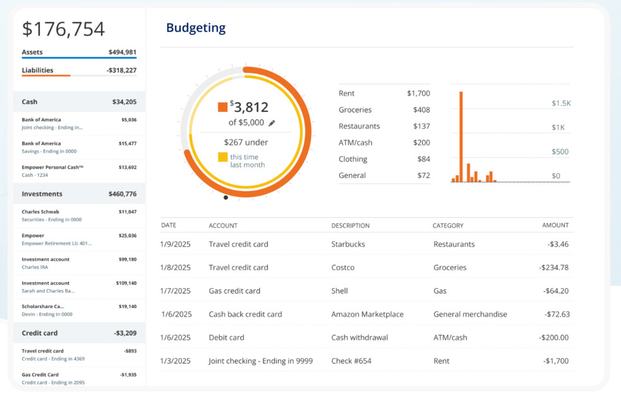The width and height of the screenshot is (621, 396).
Task: Click the Liabilities row in net worth summary
Action: [79, 71]
